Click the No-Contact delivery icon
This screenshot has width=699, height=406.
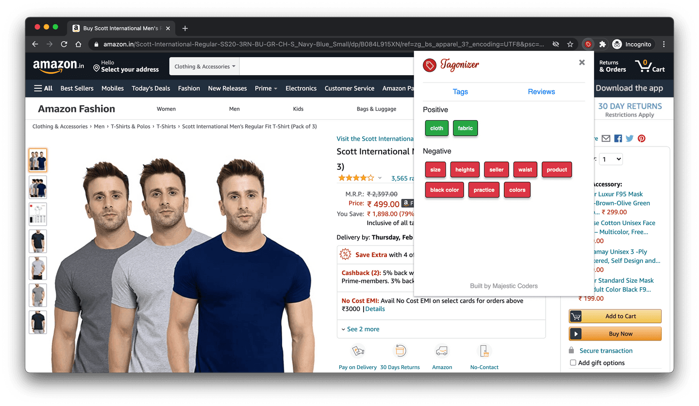tap(484, 351)
